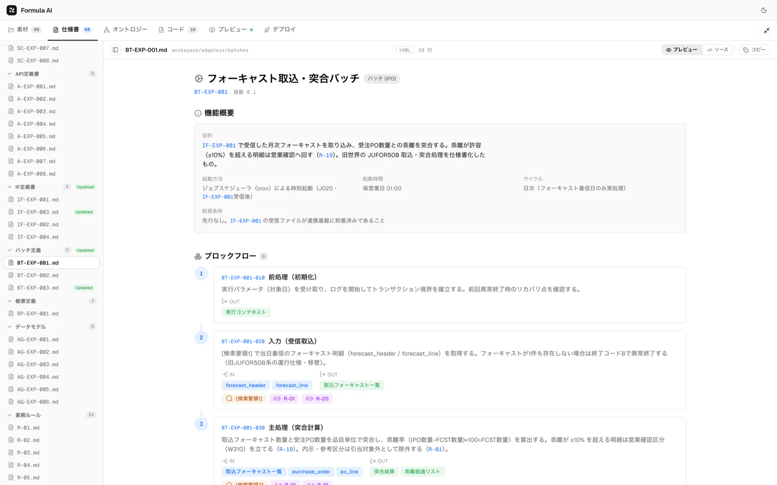777x485 pixels.
Task: Click the purchase_order tag
Action: tap(311, 472)
